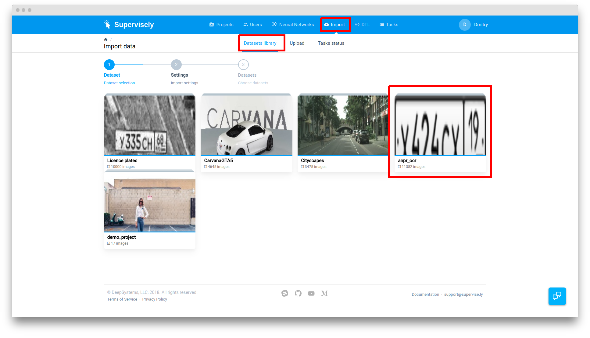Viewport: 590px width, 338px height.
Task: Click the Supervisely logo icon
Action: click(107, 24)
